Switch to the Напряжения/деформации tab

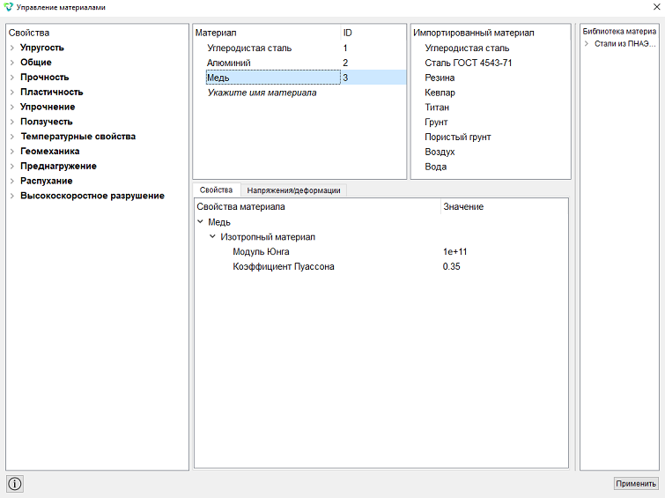[x=293, y=190]
